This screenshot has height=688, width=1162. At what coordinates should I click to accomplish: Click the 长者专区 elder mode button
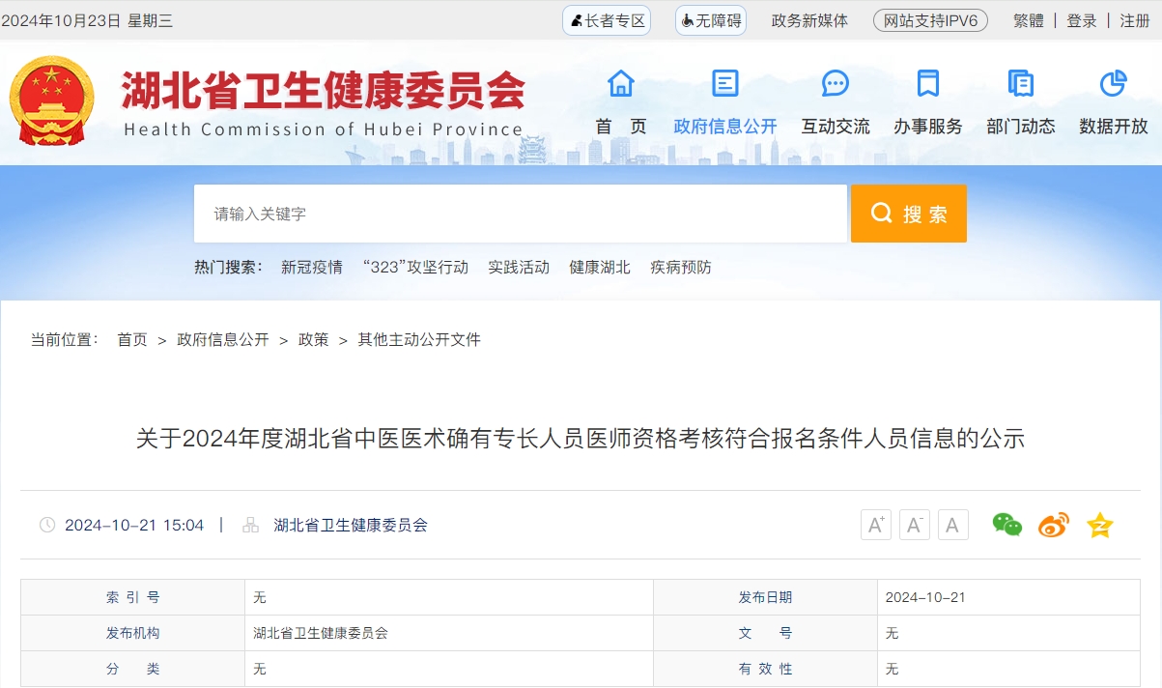[607, 20]
